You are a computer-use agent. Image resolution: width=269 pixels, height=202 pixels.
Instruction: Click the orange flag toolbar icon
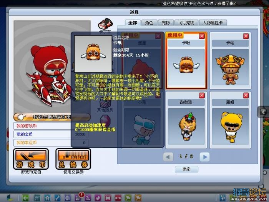(x=138, y=198)
